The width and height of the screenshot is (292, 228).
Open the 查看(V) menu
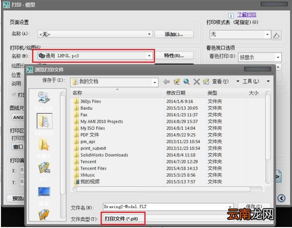pos(220,81)
